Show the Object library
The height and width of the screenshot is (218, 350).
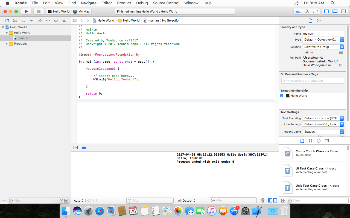[319, 141]
